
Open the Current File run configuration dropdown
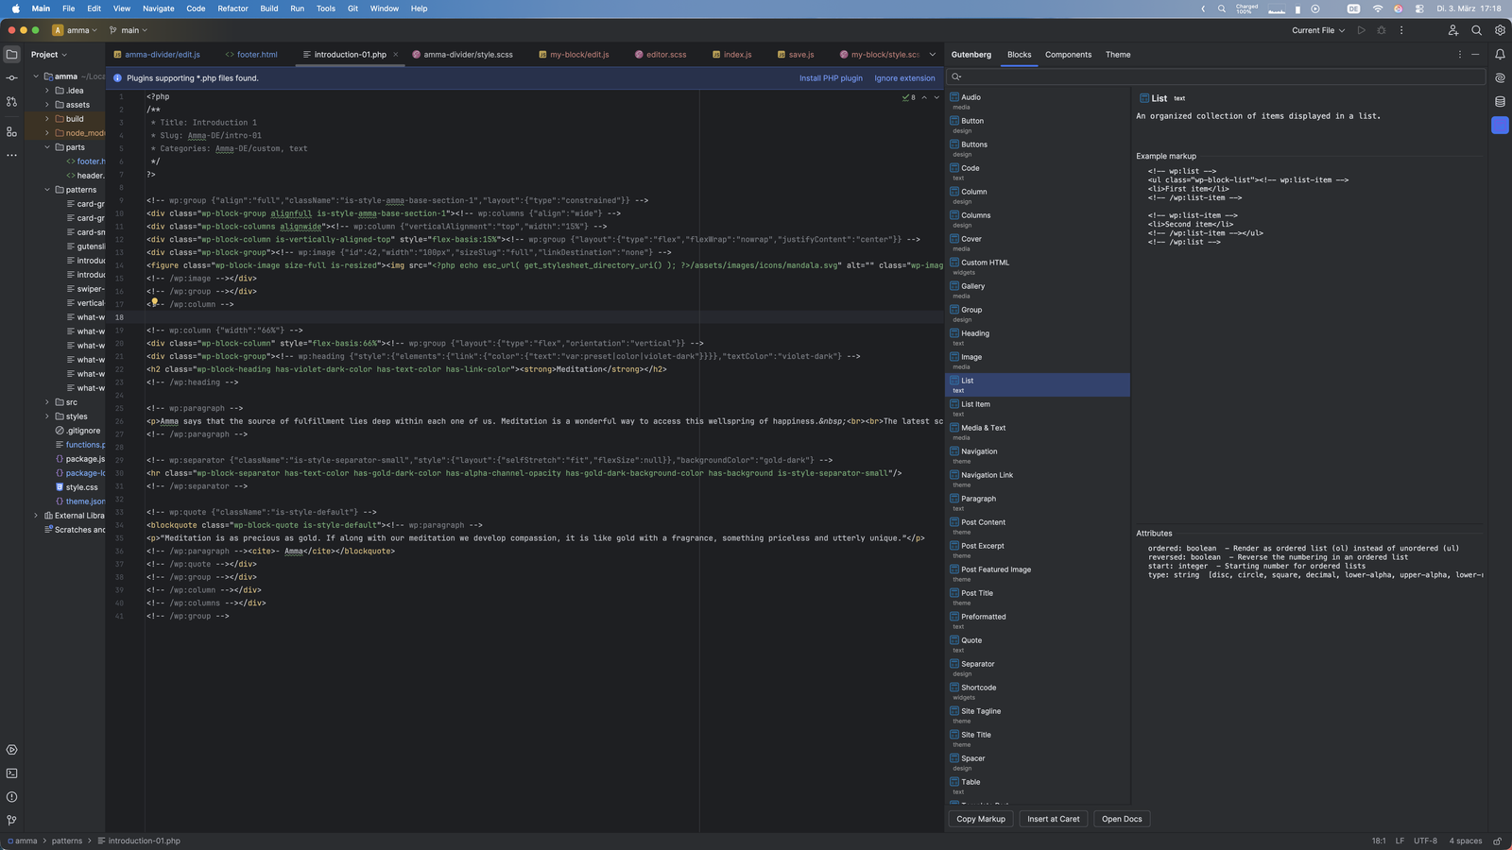click(x=1318, y=30)
